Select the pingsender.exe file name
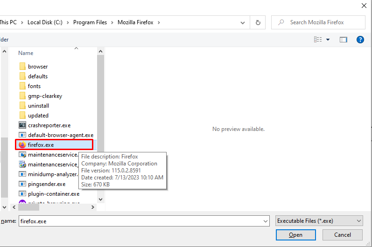 tap(47, 184)
